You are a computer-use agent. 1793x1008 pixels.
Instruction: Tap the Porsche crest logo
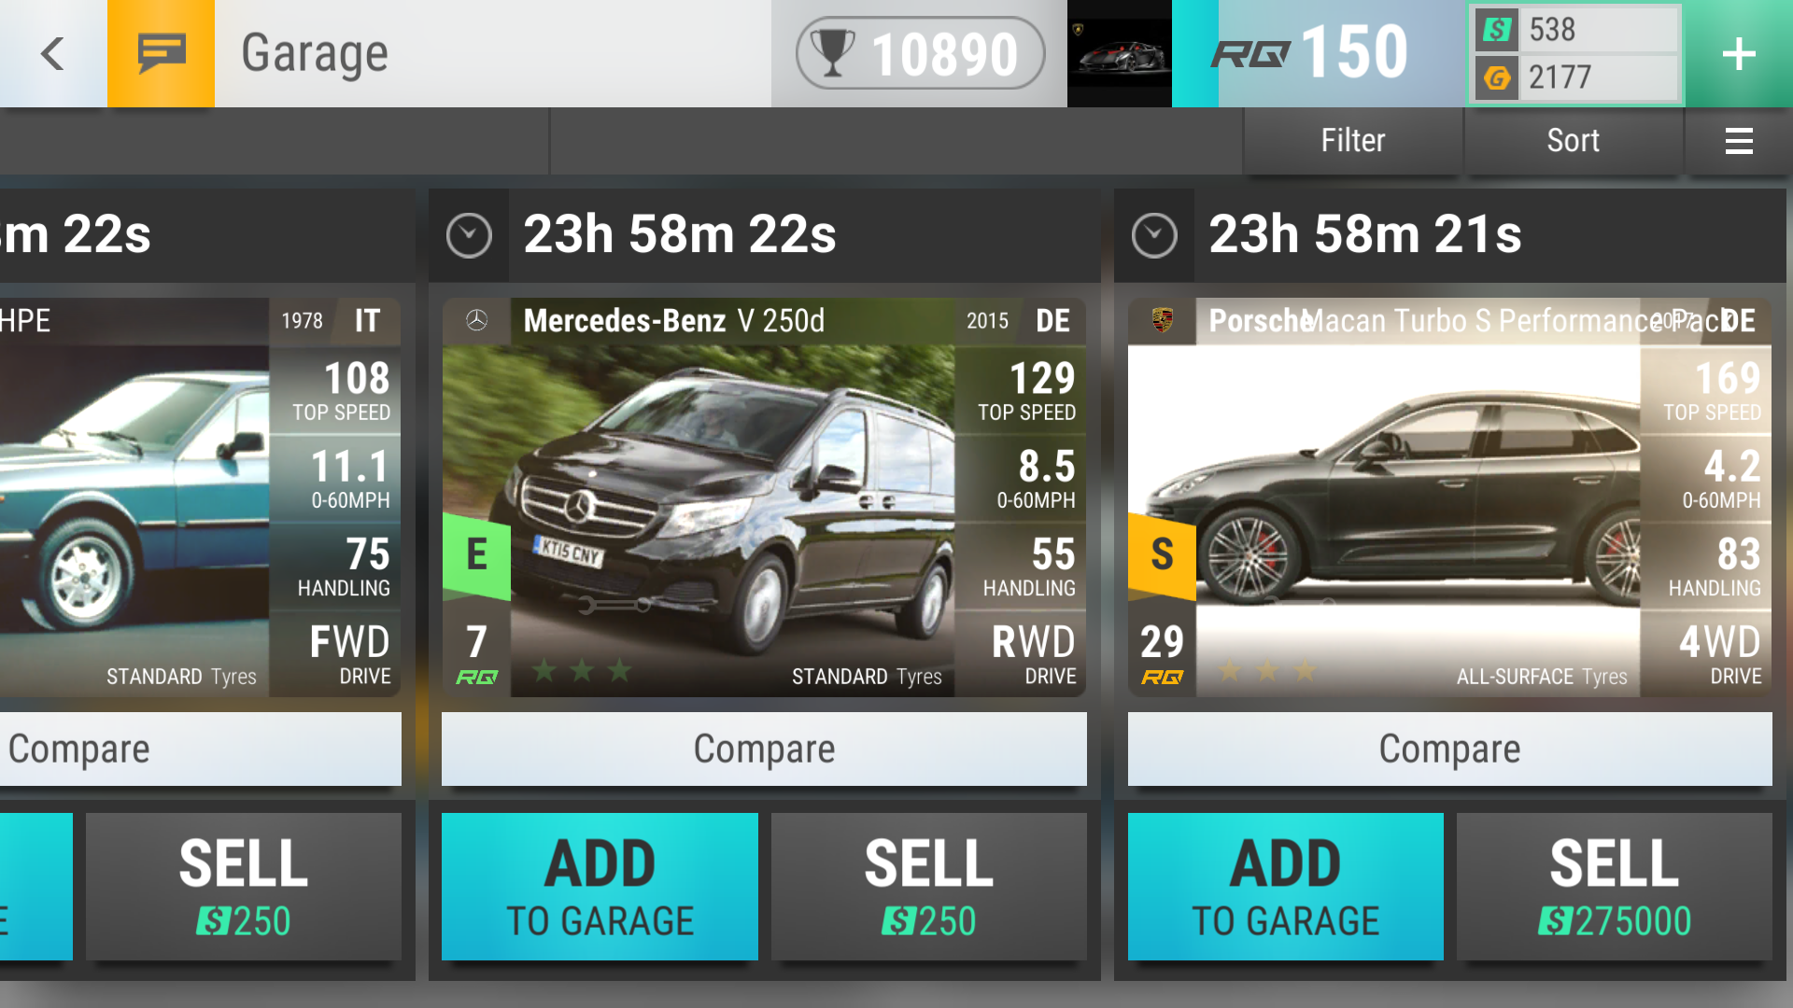pyautogui.click(x=1162, y=321)
